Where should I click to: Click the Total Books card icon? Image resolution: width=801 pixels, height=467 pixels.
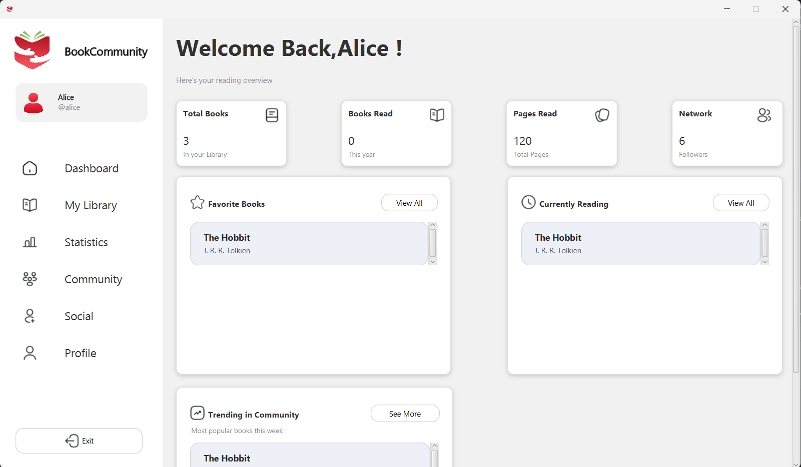pyautogui.click(x=272, y=115)
